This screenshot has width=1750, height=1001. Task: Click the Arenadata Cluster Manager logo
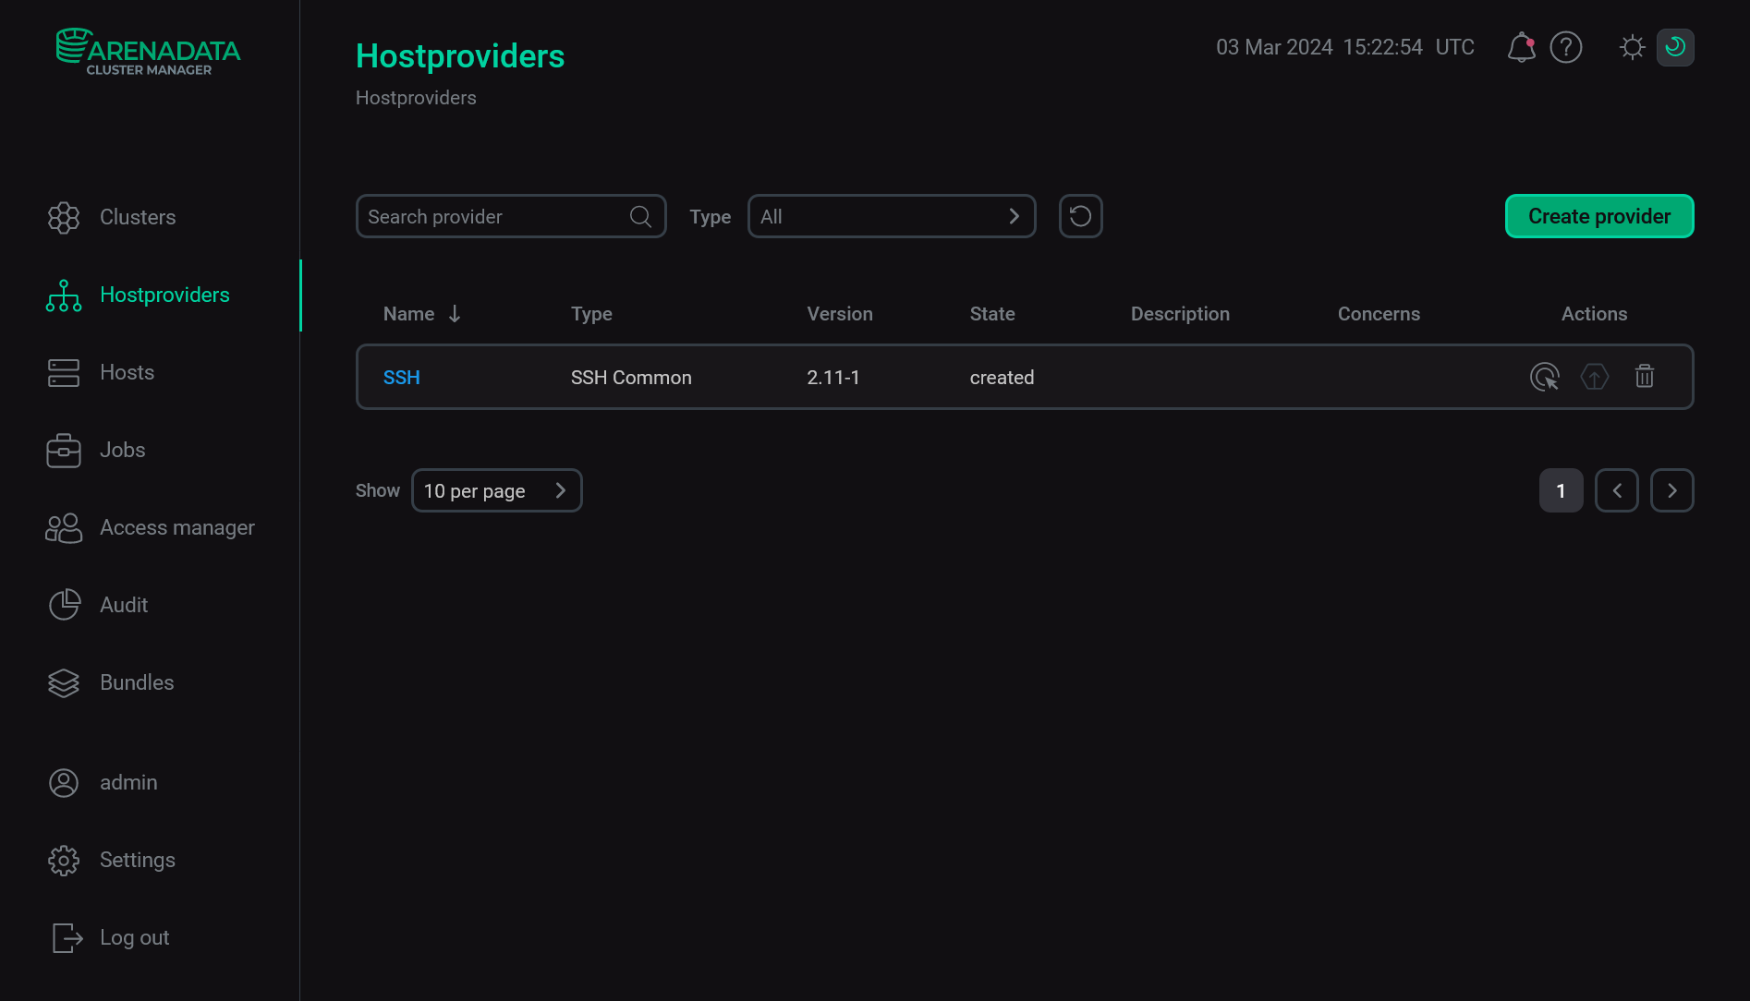point(148,52)
